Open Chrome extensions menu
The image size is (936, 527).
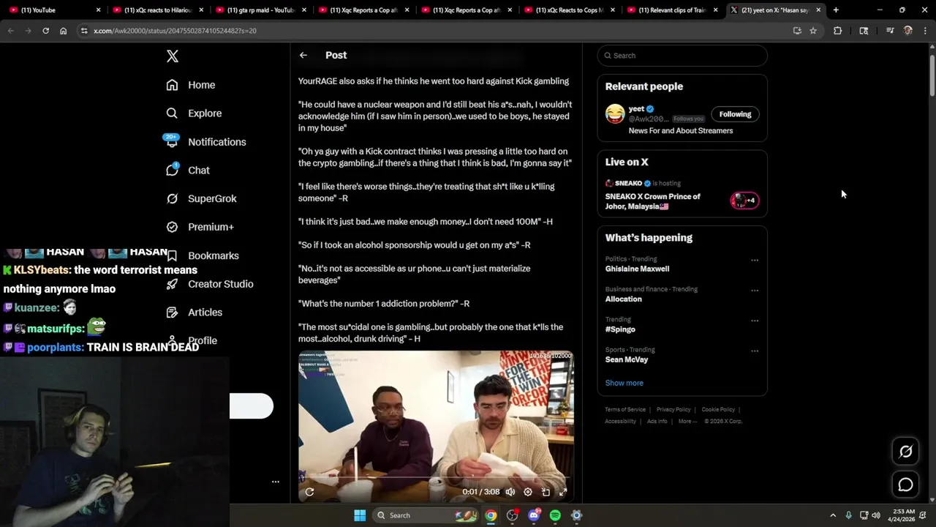pos(837,31)
